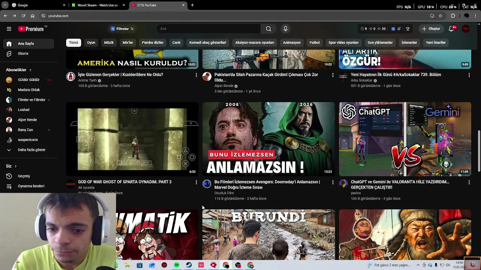Viewport: 481px width, 270px height.
Task: Open Filtreler dropdown
Action: coord(122,29)
